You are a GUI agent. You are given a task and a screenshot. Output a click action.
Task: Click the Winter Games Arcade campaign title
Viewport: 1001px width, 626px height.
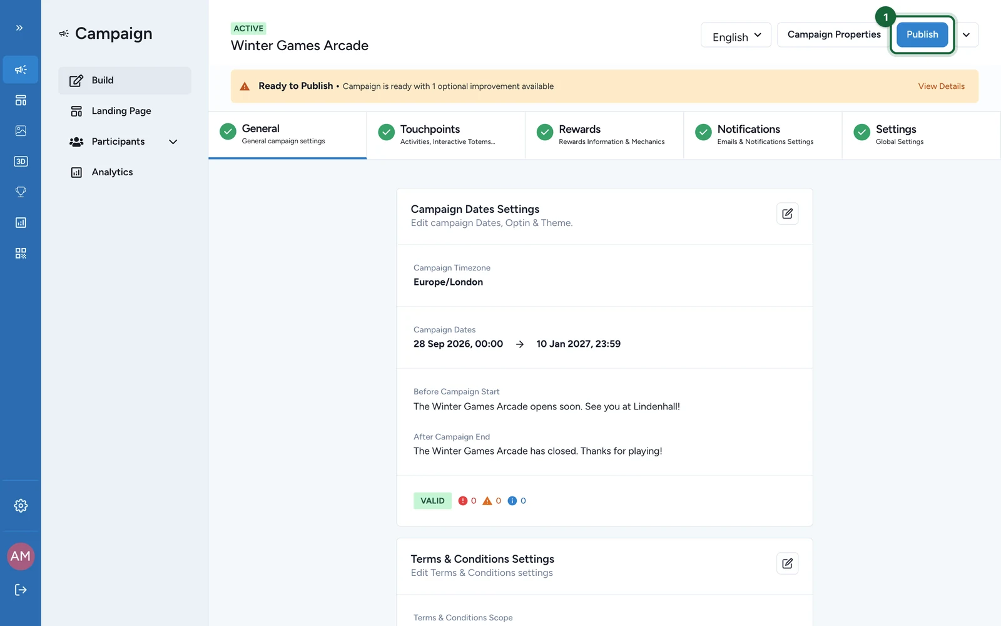300,46
